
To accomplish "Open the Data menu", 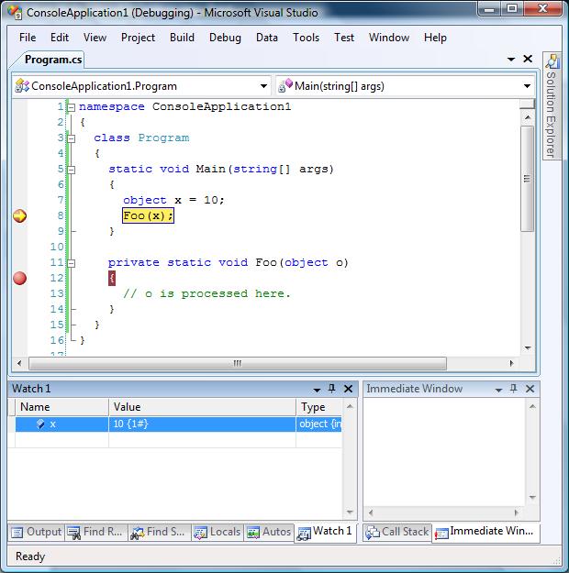I will tap(267, 38).
